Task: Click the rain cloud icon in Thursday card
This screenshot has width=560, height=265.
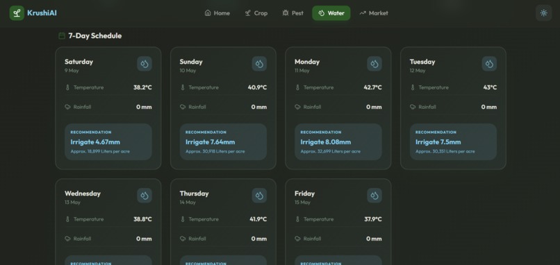Action: (x=183, y=239)
